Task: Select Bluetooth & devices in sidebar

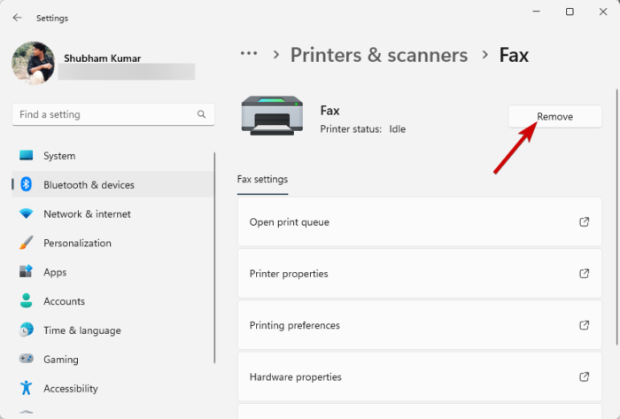Action: pyautogui.click(x=89, y=185)
